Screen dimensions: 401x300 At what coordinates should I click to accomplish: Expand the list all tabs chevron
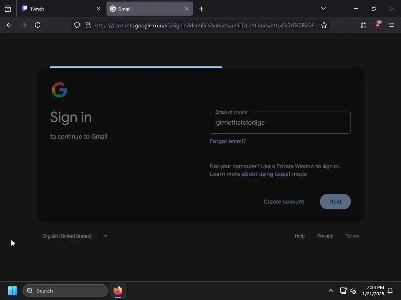[x=323, y=9]
